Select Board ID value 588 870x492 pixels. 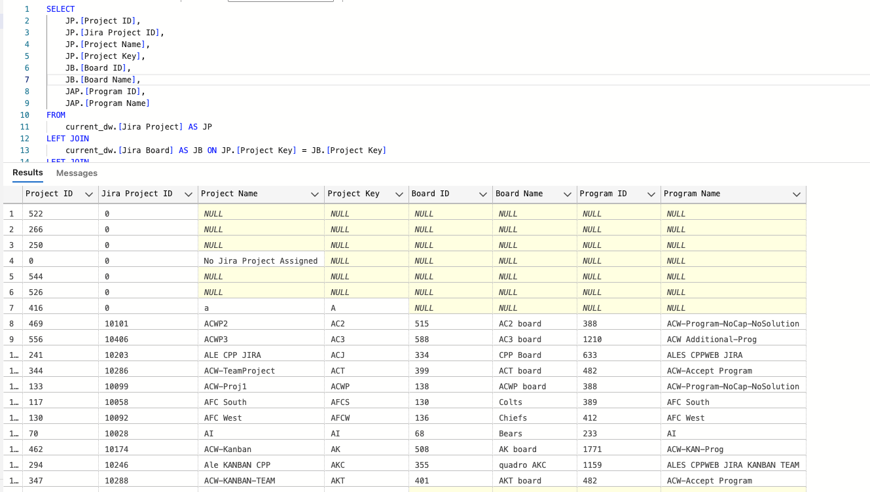click(x=451, y=340)
